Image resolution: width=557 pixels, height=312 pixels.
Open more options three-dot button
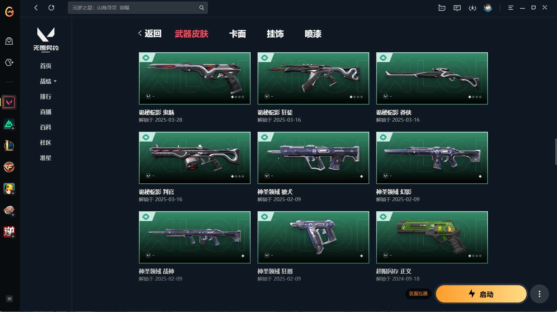pos(539,294)
